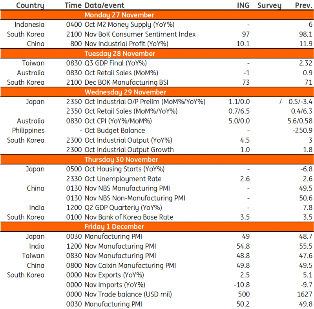Select Nov BoK Consumer Sentiment Index entry
The width and height of the screenshot is (314, 309).
pyautogui.click(x=140, y=35)
